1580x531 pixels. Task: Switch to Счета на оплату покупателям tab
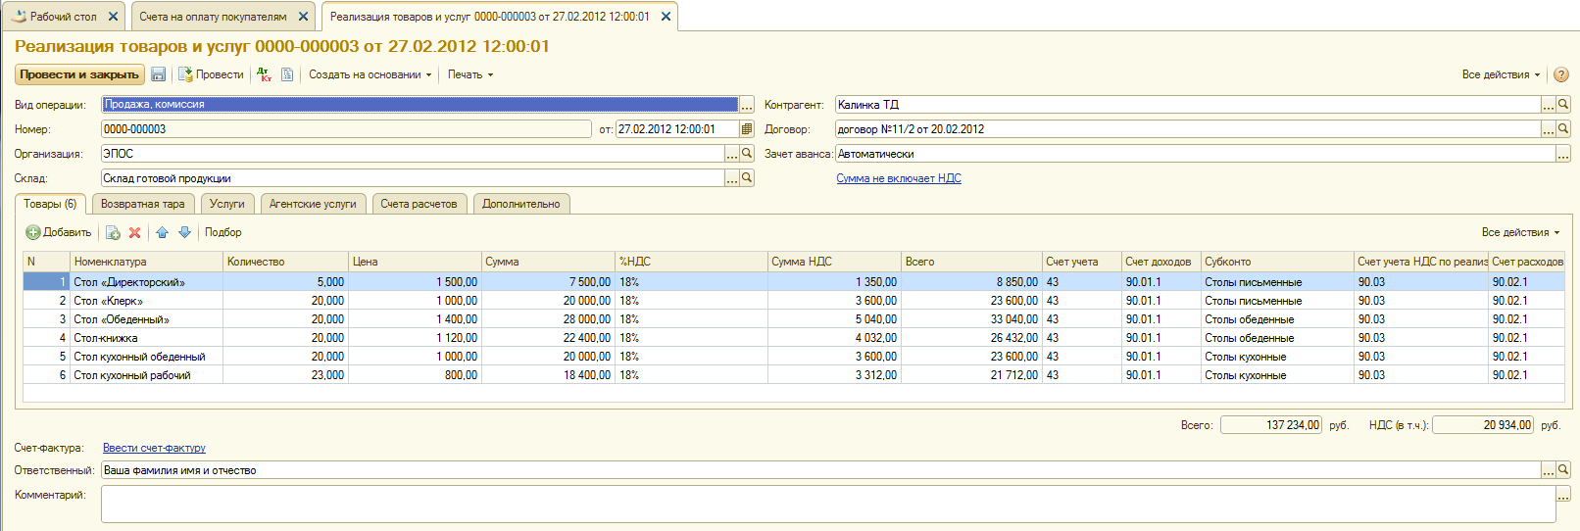(x=213, y=17)
